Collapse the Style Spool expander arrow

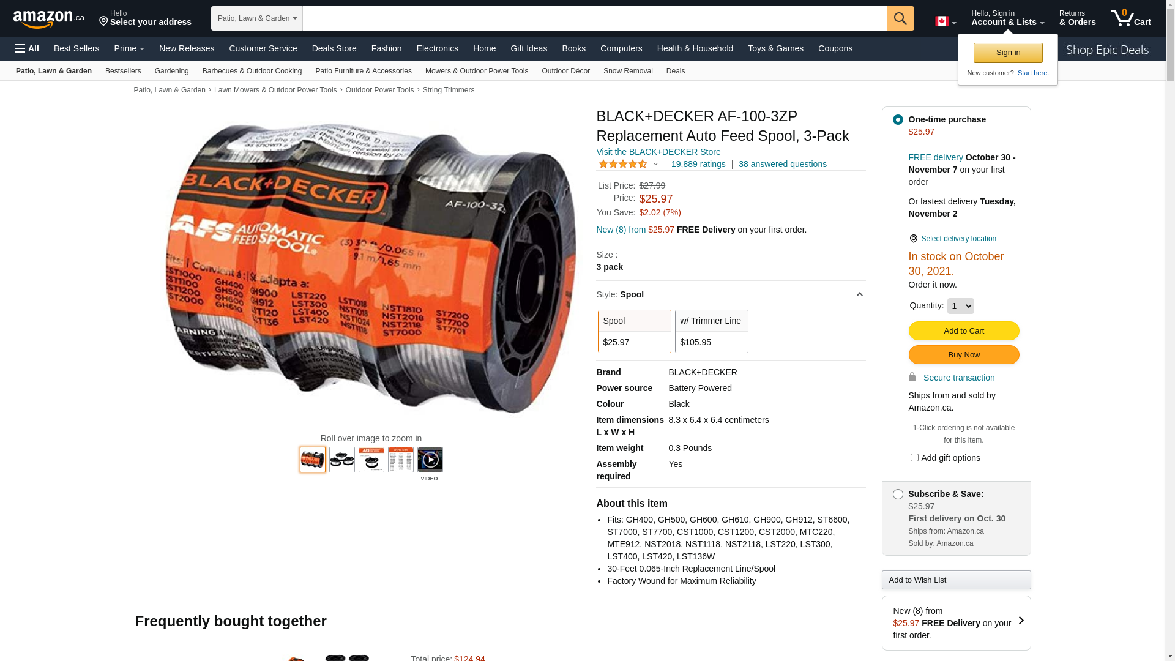pos(859,294)
